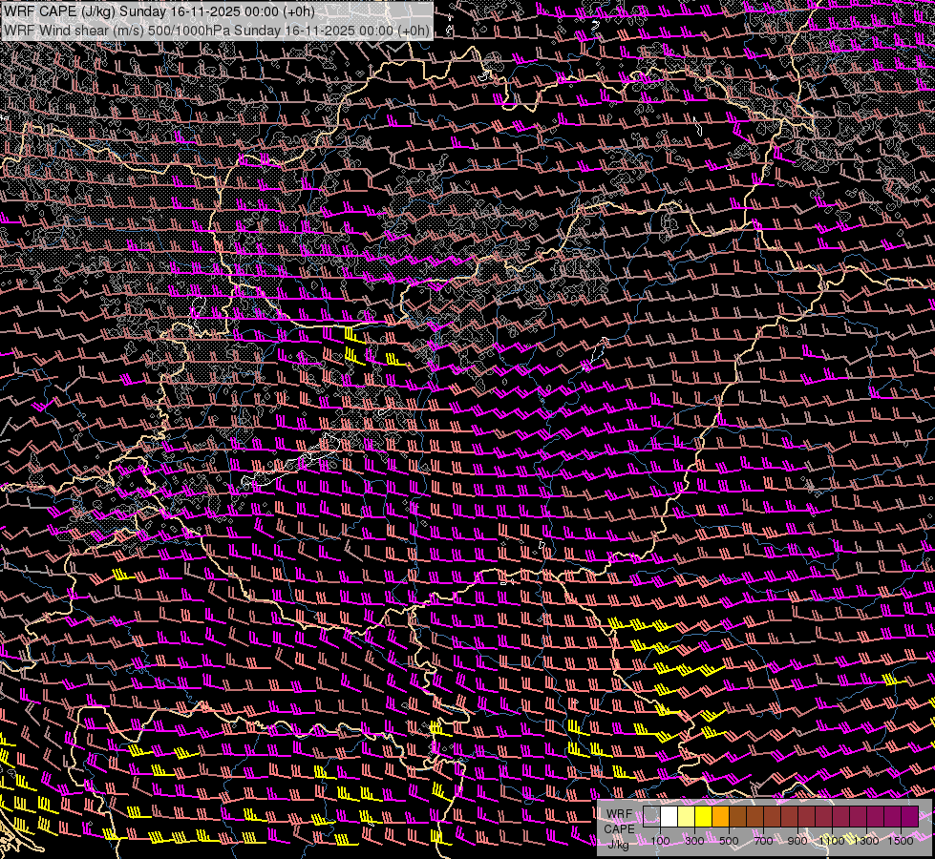Choose the first brown swatch after orange
Image resolution: width=935 pixels, height=859 pixels.
[737, 816]
